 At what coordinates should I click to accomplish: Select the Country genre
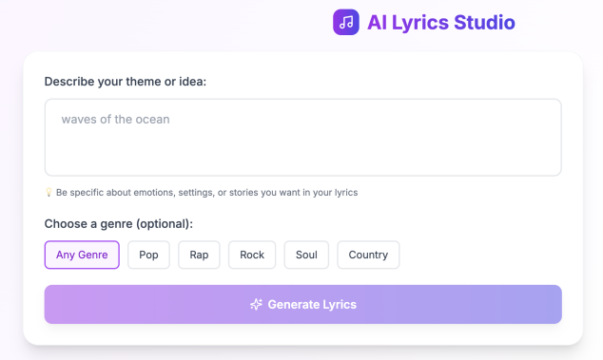(x=368, y=255)
